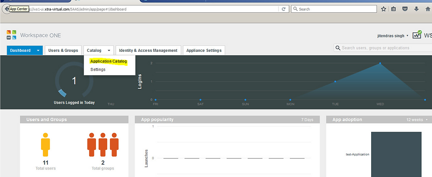This screenshot has width=432, height=177.
Task: Click the Sunday logins data point
Action: [245, 100]
